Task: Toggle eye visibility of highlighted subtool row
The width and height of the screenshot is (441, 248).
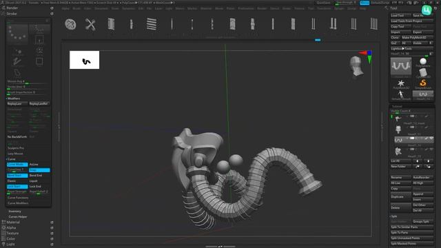Action: pos(431,138)
